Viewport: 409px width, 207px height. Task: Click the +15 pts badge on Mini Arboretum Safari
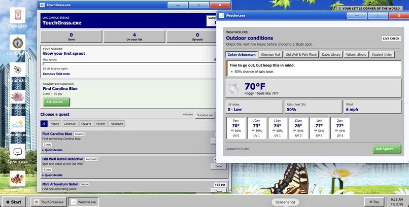click(x=220, y=185)
